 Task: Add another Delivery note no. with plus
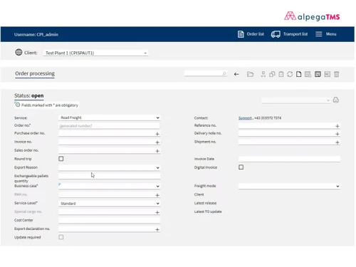point(337,134)
